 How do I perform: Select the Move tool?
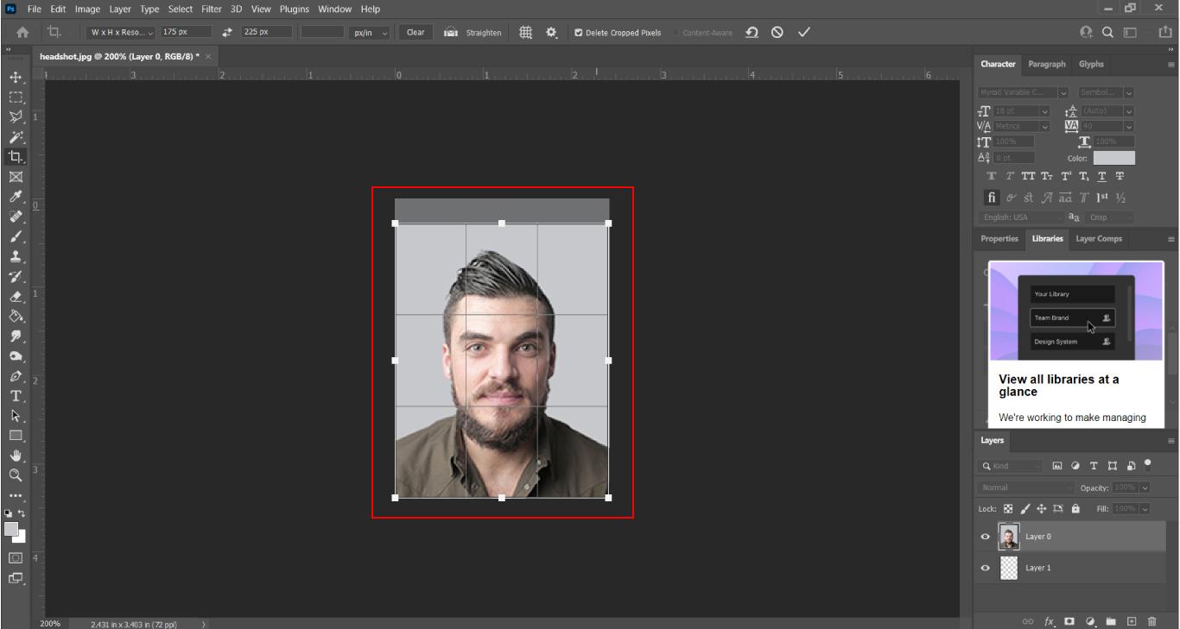click(x=16, y=77)
